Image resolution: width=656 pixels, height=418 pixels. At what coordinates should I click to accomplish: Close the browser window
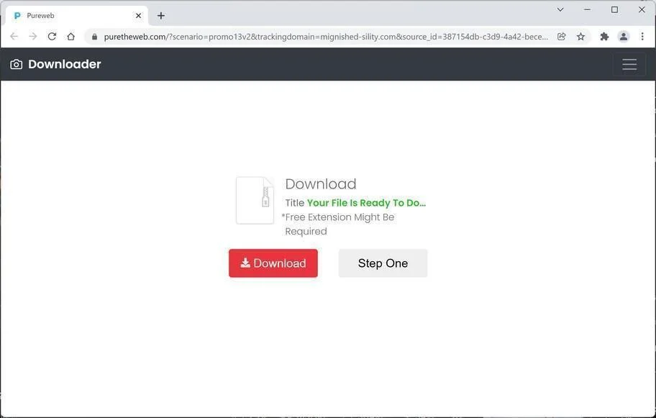click(x=642, y=9)
